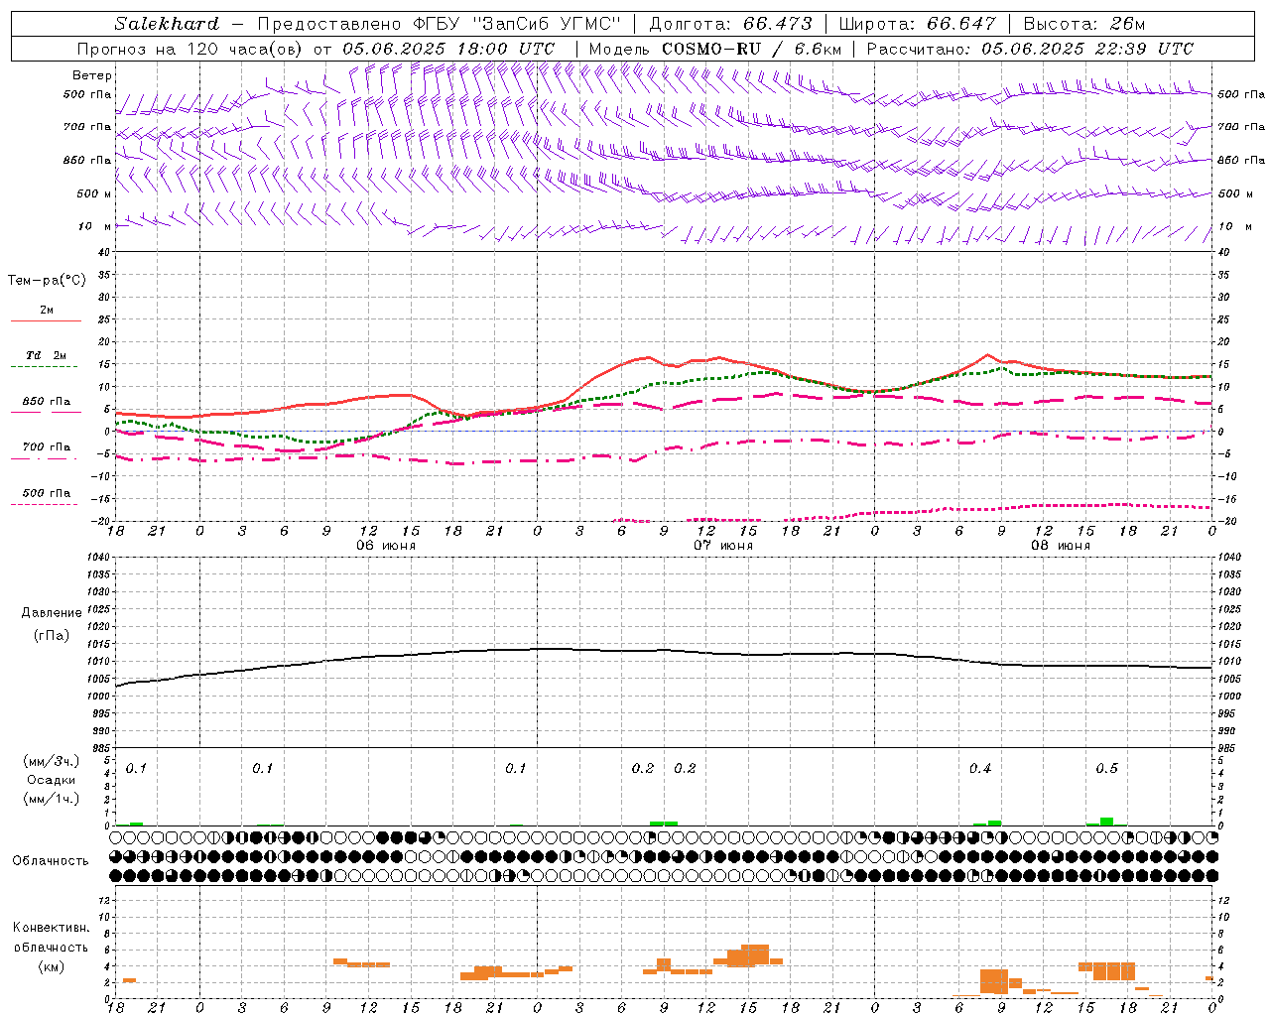Click the Давление panel label
The height and width of the screenshot is (1016, 1270).
coord(52,613)
